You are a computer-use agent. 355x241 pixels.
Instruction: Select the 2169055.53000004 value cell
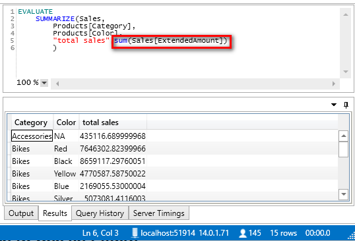(x=113, y=186)
